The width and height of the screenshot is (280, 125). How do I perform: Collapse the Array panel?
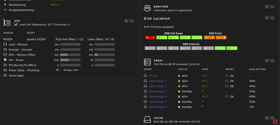(x=272, y=61)
